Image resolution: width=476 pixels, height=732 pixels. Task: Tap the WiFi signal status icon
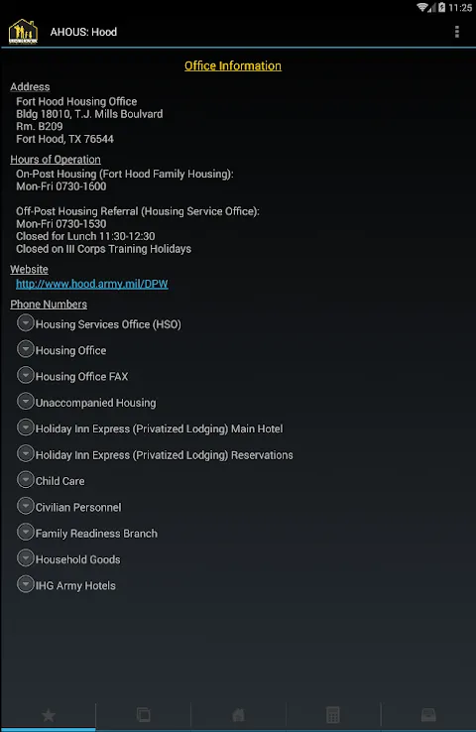click(422, 8)
